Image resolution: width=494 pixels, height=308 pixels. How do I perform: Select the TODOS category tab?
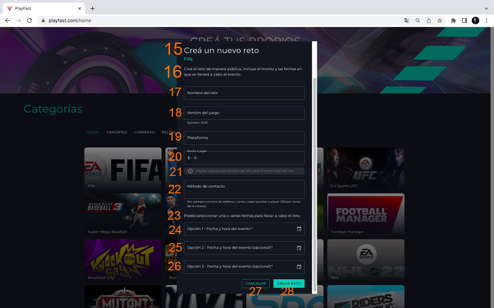click(93, 132)
